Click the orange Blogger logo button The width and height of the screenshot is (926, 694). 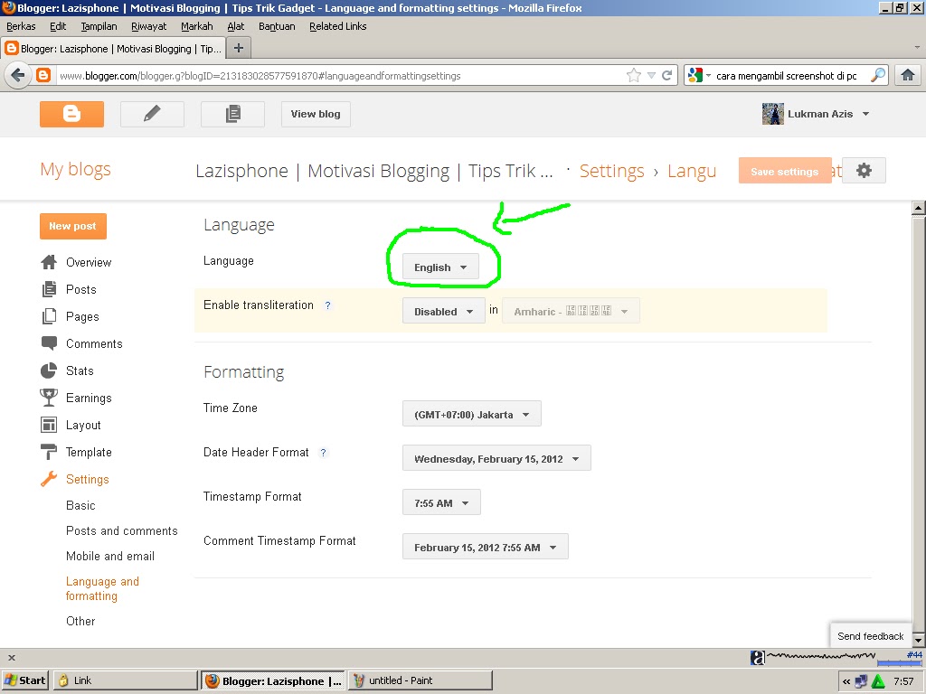71,114
